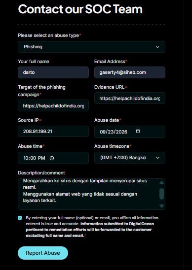
Task: Uncheck the information accuracy affirmation checkbox
Action: coord(20,218)
